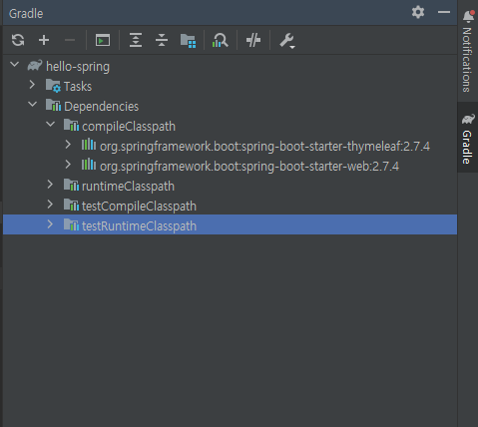Viewport: 478px width, 427px height.
Task: Hide the Gradle tool window
Action: tap(444, 12)
